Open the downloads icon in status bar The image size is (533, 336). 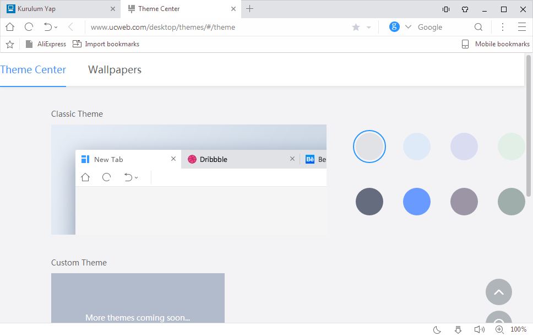458,329
